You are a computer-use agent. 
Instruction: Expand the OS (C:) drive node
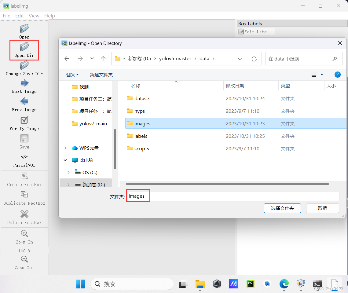click(x=68, y=173)
